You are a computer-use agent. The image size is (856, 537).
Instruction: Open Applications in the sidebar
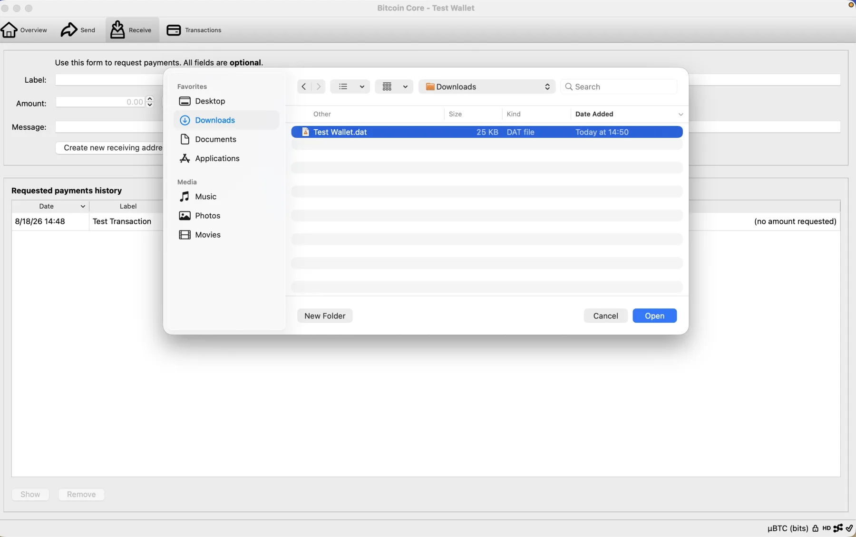(226, 158)
